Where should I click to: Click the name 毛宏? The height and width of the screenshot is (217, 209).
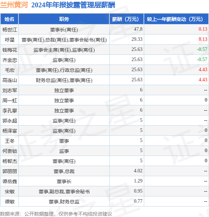point(10,70)
